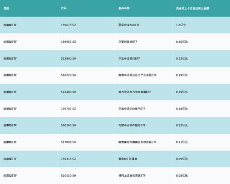Select fund code 159707.SZ
230x184 pixels.
pos(69,109)
